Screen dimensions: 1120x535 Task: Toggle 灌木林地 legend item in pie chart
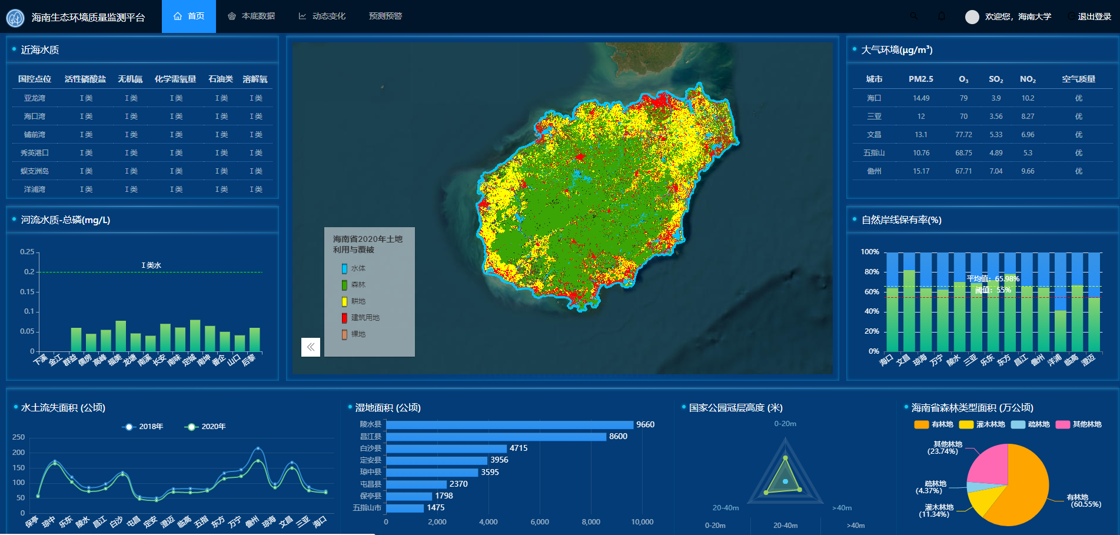tap(982, 424)
